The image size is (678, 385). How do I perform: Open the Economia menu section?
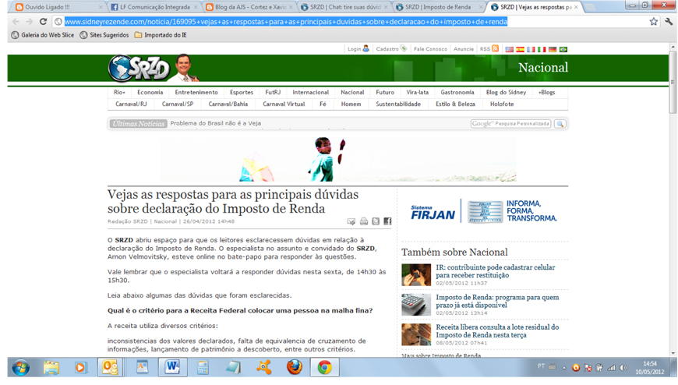[x=150, y=92]
